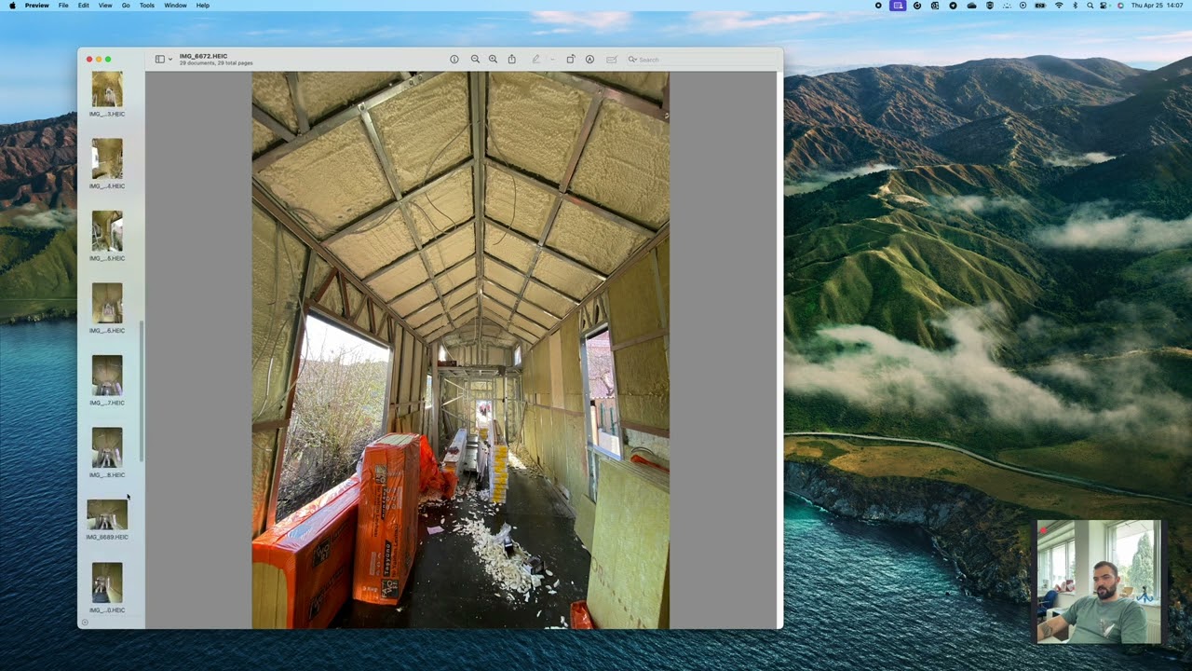
Task: Click the Search field in Preview toolbar
Action: 700,60
